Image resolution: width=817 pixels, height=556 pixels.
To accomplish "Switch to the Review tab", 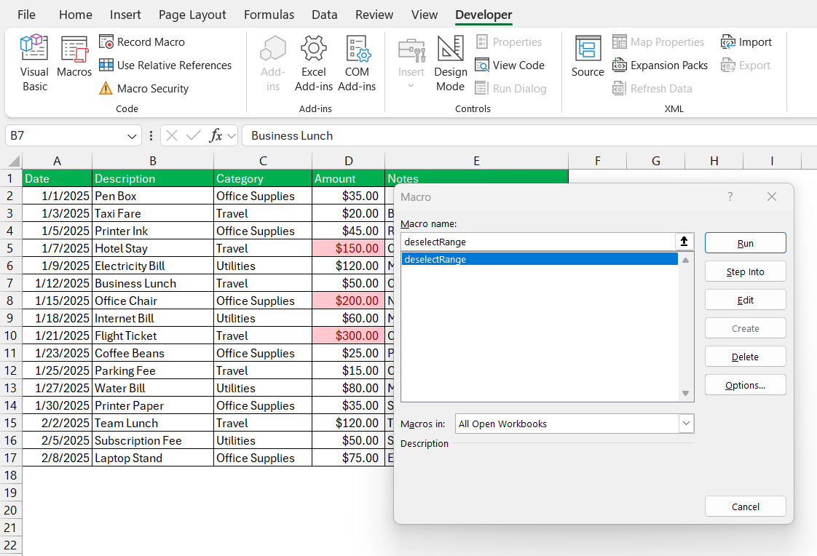I will (x=374, y=15).
